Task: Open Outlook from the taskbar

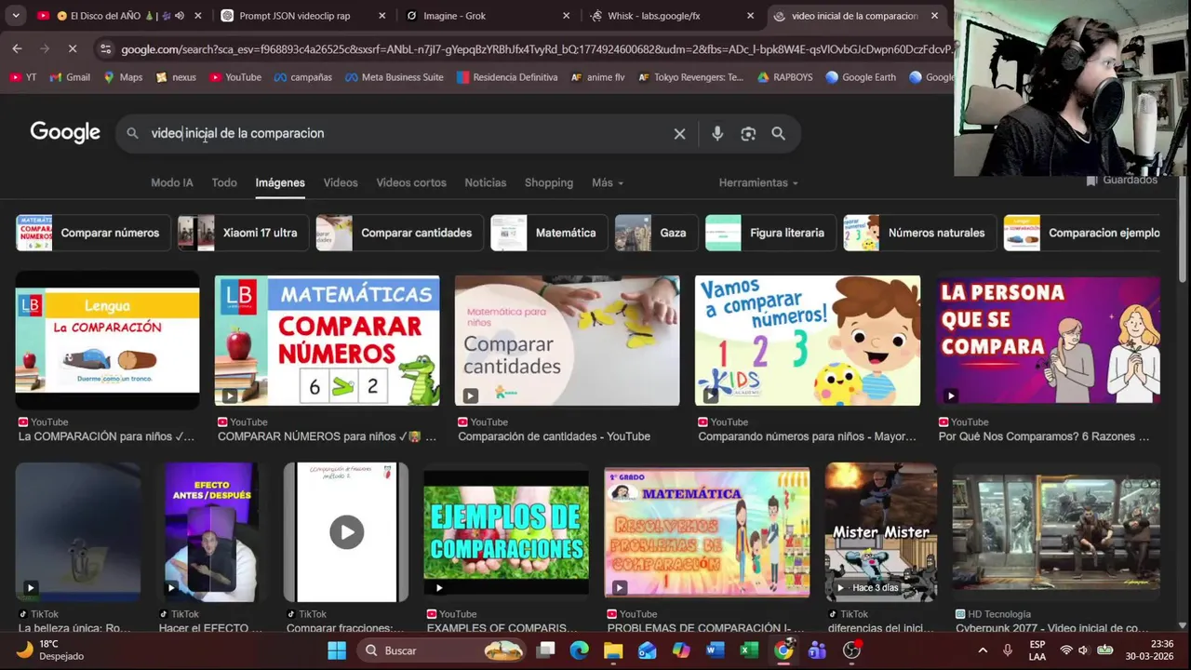Action: pyautogui.click(x=647, y=650)
